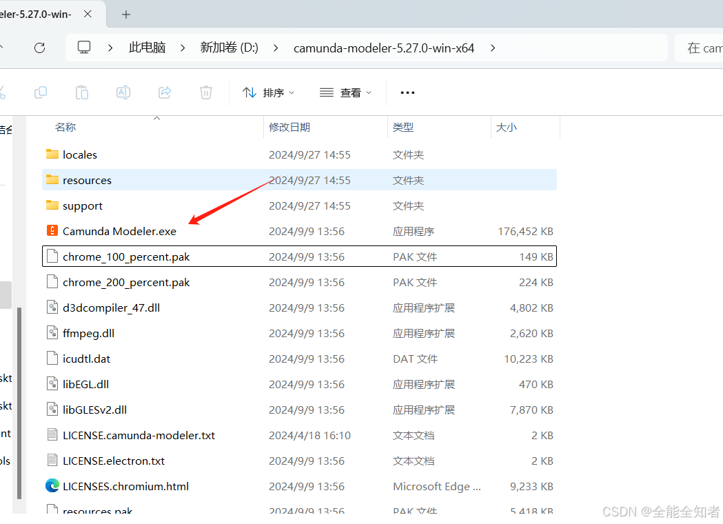Viewport: 723px width, 524px height.
Task: Expand chevron after 此电脑
Action: (x=183, y=48)
